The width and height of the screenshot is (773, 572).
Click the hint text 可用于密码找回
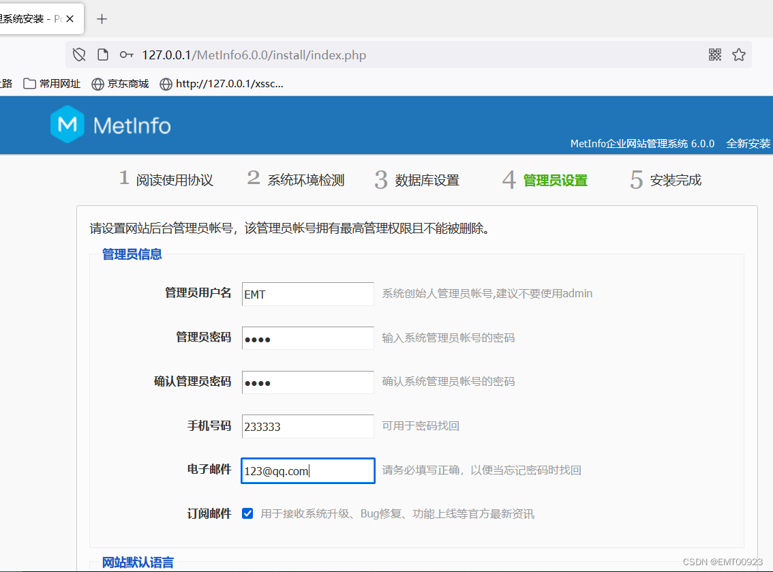421,425
